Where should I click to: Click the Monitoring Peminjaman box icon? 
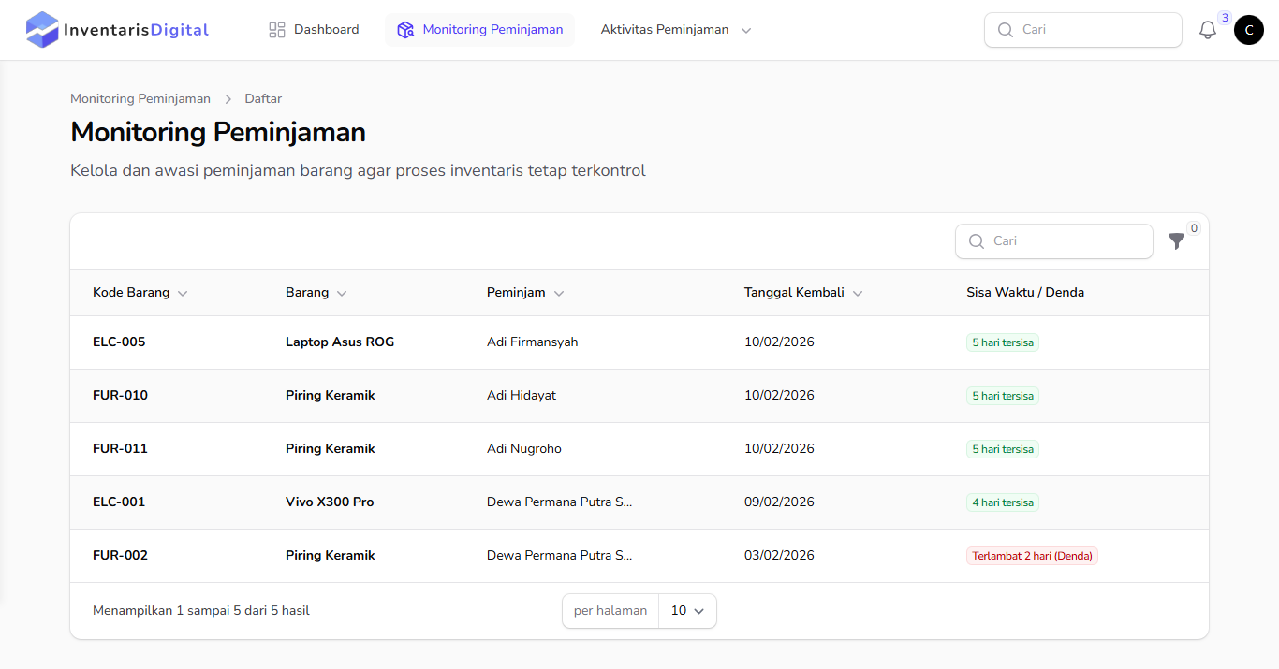[x=405, y=30]
